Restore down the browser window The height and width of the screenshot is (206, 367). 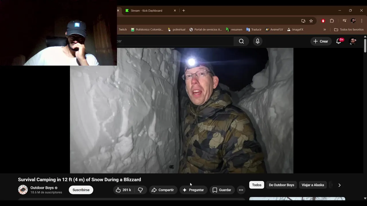(x=350, y=11)
